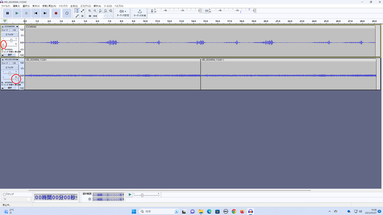The height and width of the screenshot is (215, 383).
Task: Open the selection end time format dropdown
Action: pyautogui.click(x=123, y=199)
